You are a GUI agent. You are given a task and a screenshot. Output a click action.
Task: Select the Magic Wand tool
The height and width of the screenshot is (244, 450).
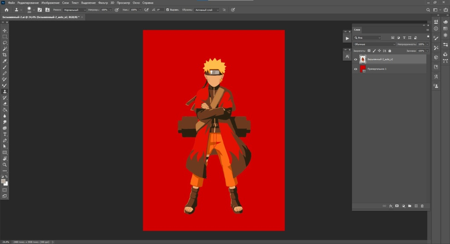tap(4, 49)
